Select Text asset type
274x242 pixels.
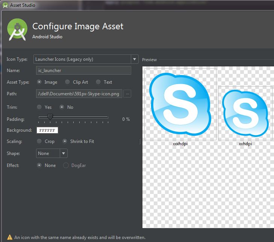(98, 82)
